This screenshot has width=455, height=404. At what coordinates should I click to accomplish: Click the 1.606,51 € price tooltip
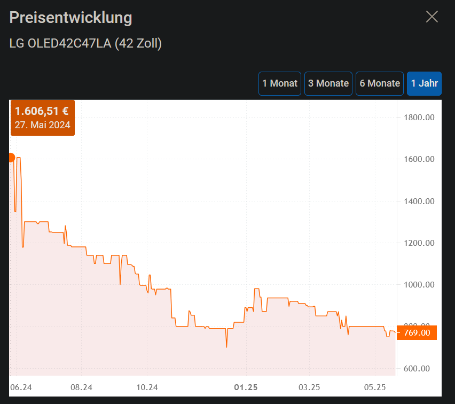click(42, 118)
